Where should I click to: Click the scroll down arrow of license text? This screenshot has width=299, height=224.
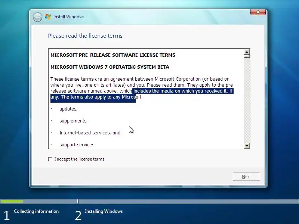coord(247,146)
